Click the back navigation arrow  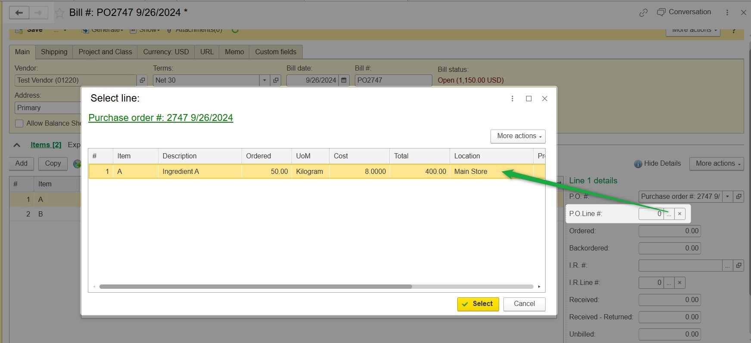19,12
